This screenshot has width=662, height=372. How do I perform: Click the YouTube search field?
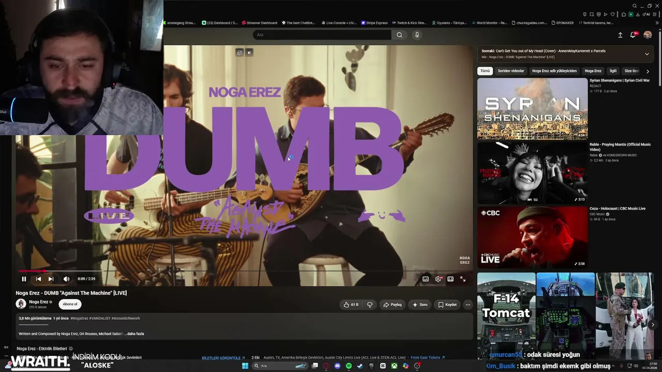[x=322, y=35]
